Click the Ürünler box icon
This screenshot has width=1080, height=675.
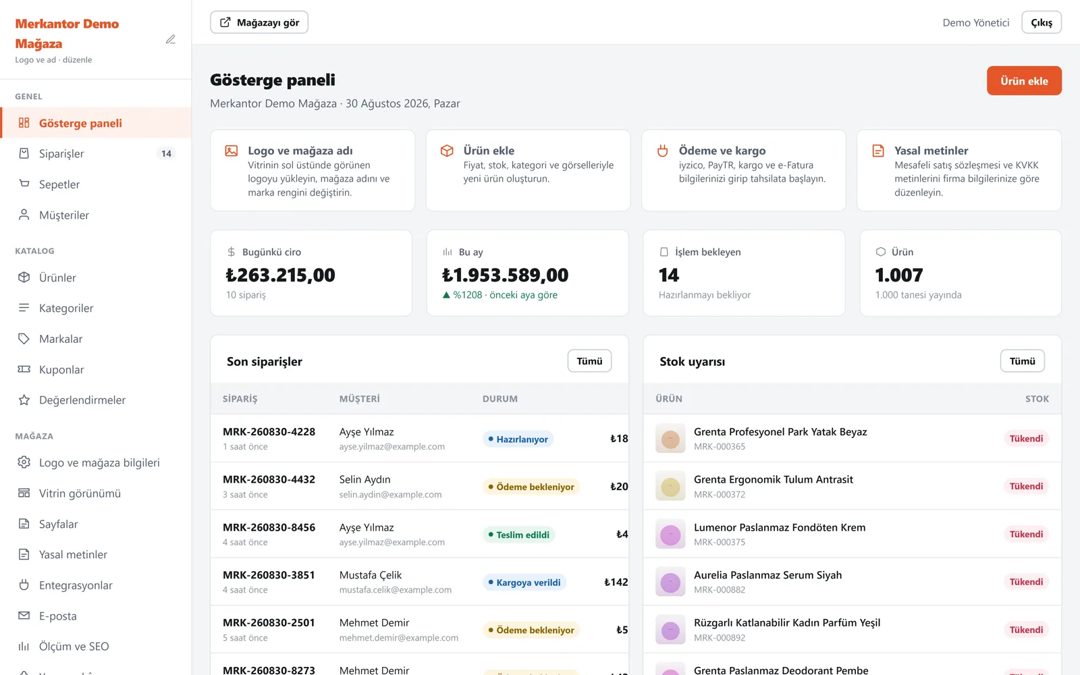[x=24, y=277]
